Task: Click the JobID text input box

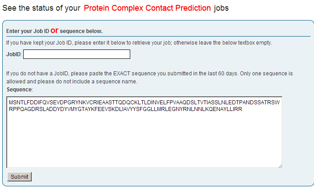Action: (x=76, y=54)
